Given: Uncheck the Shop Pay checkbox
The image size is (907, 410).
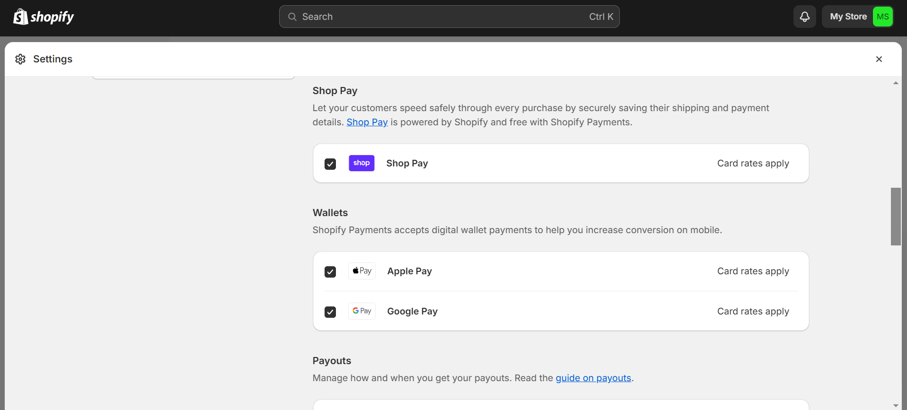Looking at the screenshot, I should click(330, 164).
